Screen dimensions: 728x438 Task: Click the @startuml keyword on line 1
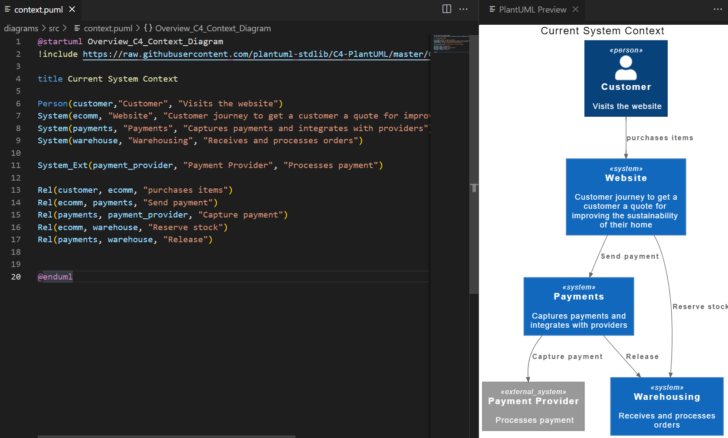(x=60, y=41)
